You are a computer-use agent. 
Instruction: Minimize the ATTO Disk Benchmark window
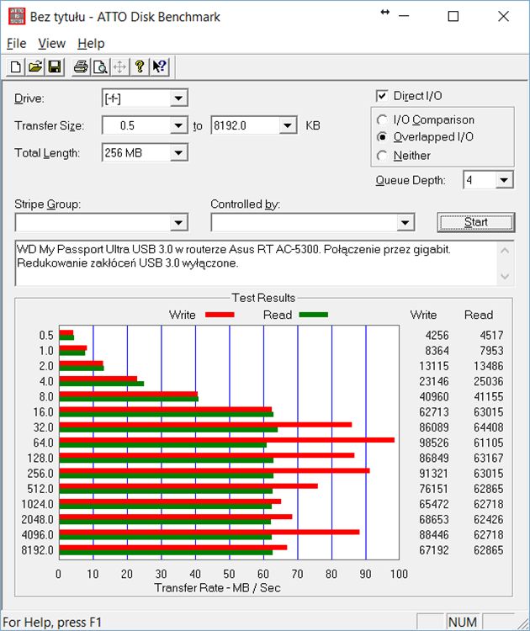tap(404, 17)
